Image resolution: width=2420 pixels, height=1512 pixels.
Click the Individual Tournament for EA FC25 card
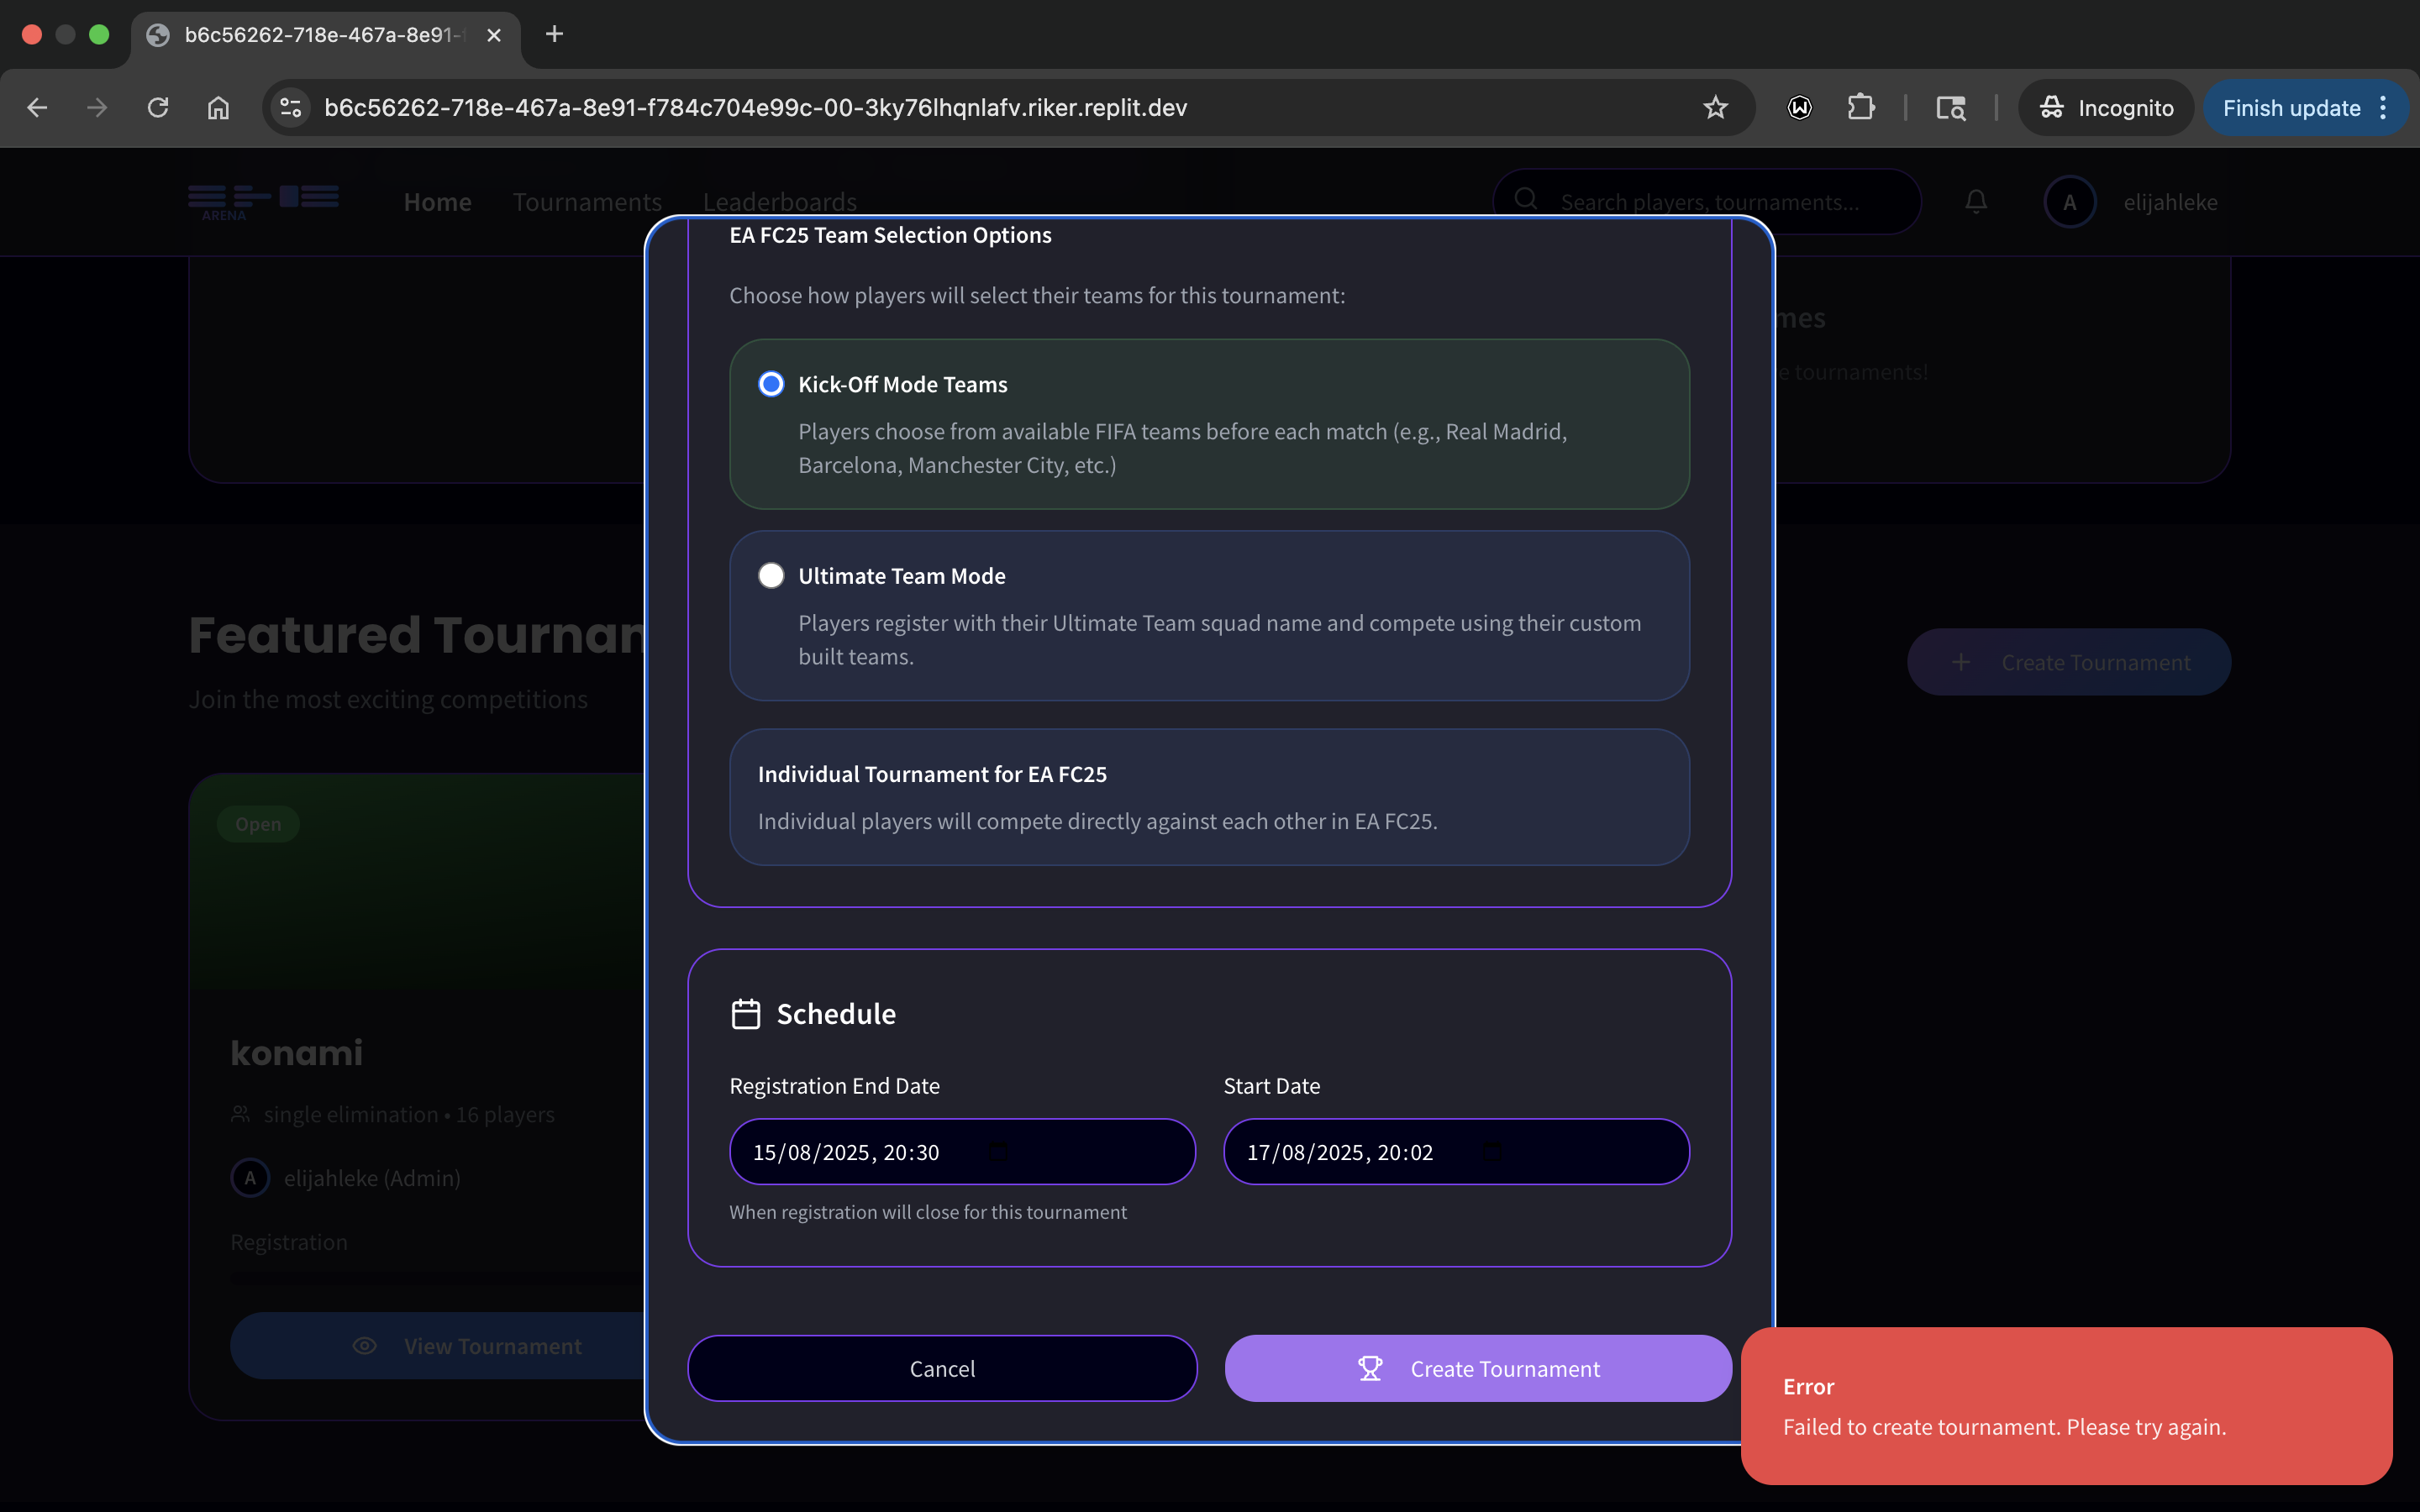tap(1209, 797)
